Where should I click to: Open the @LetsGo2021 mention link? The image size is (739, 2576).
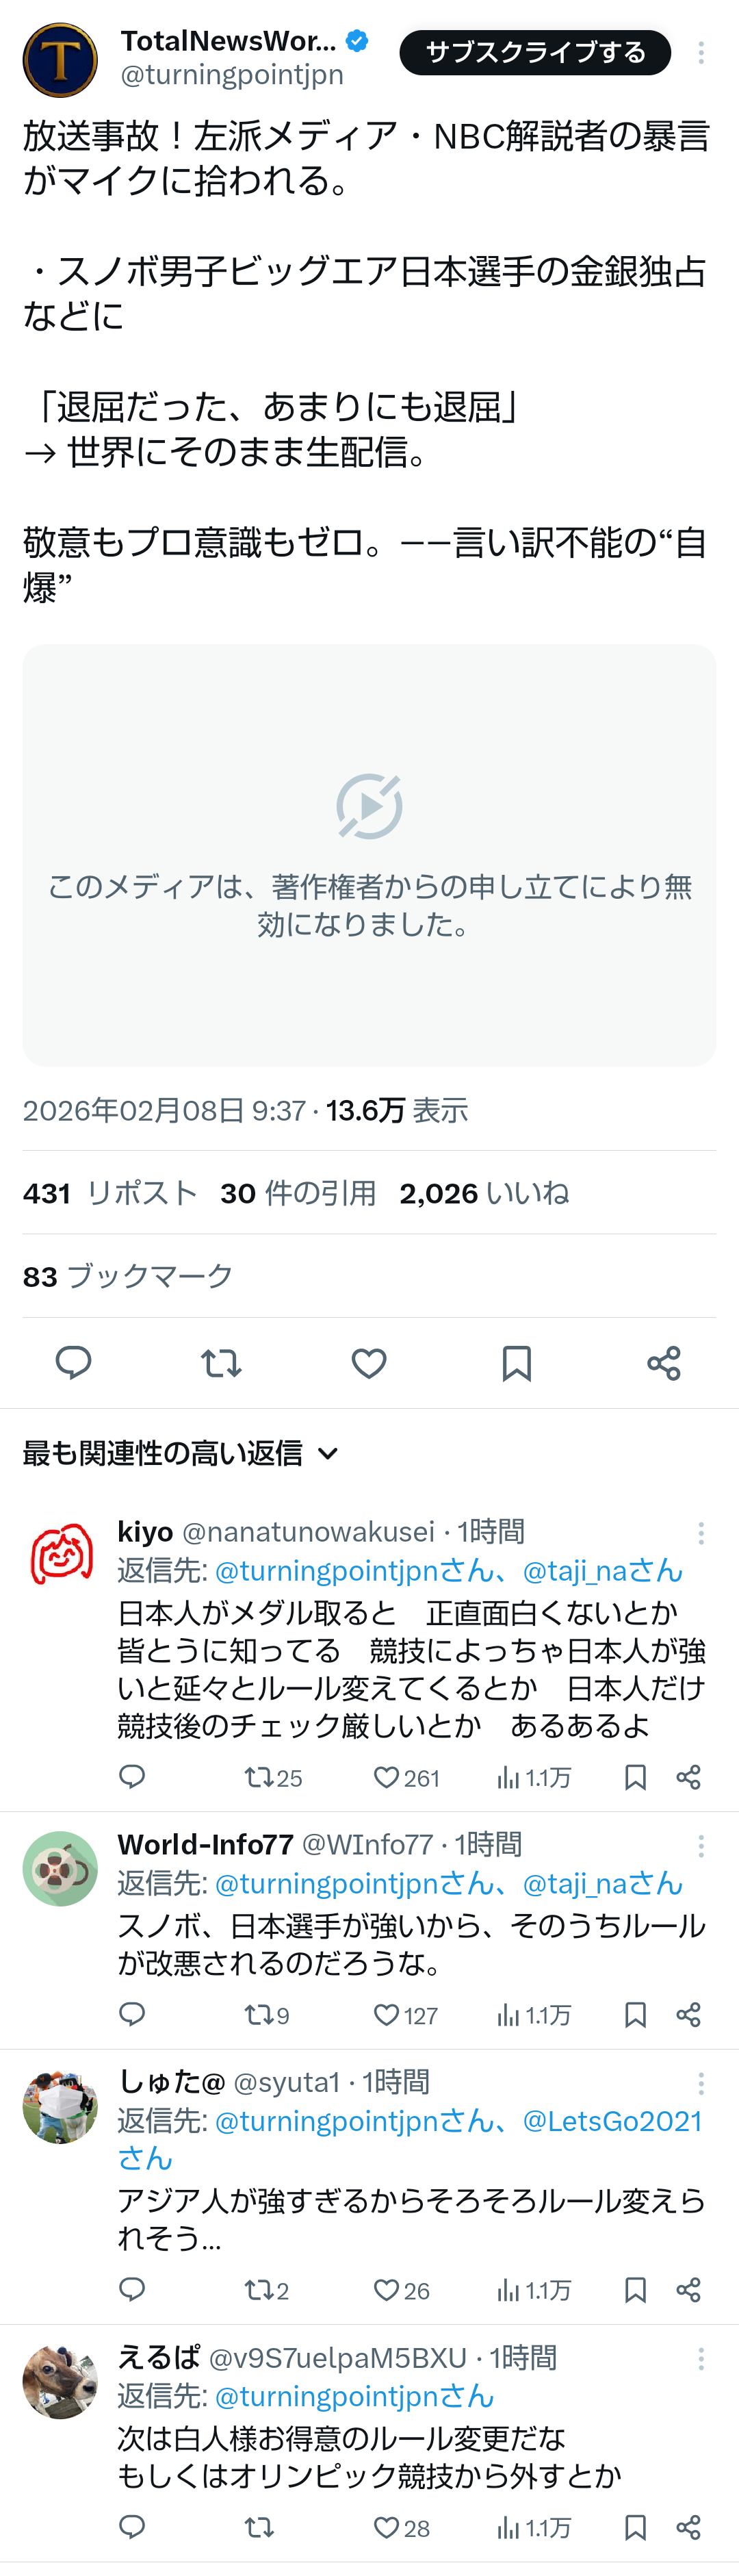(612, 2121)
